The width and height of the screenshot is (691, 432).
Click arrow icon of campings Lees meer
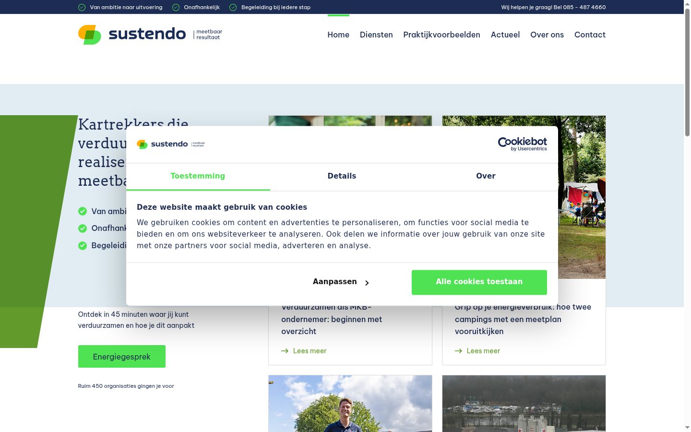(459, 351)
